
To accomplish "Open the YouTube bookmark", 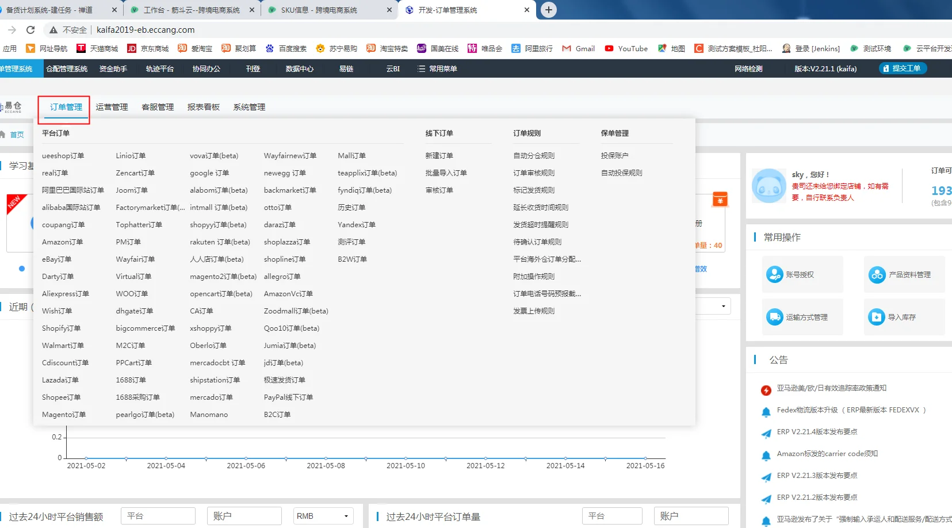I will pyautogui.click(x=626, y=48).
